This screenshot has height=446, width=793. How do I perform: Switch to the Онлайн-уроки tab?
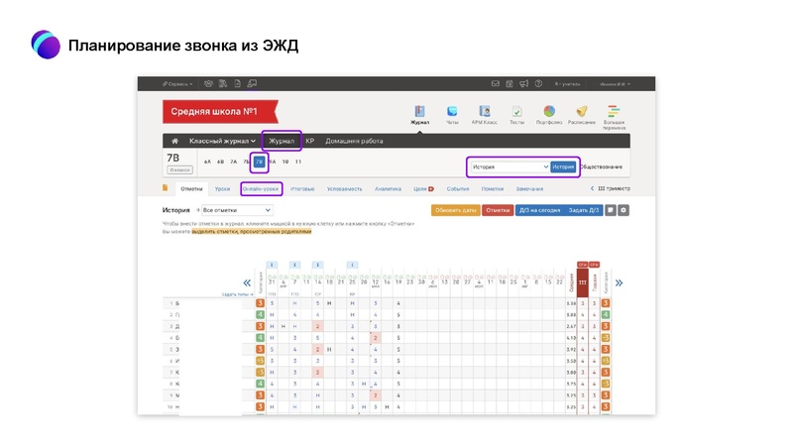[x=261, y=189]
